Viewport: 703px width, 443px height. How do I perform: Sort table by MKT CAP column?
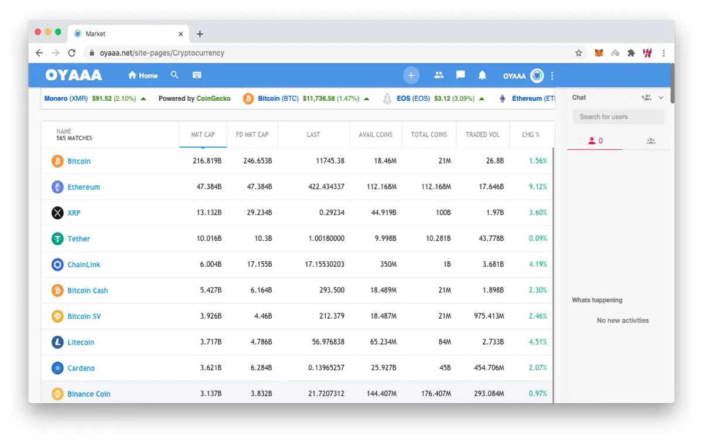tap(203, 134)
